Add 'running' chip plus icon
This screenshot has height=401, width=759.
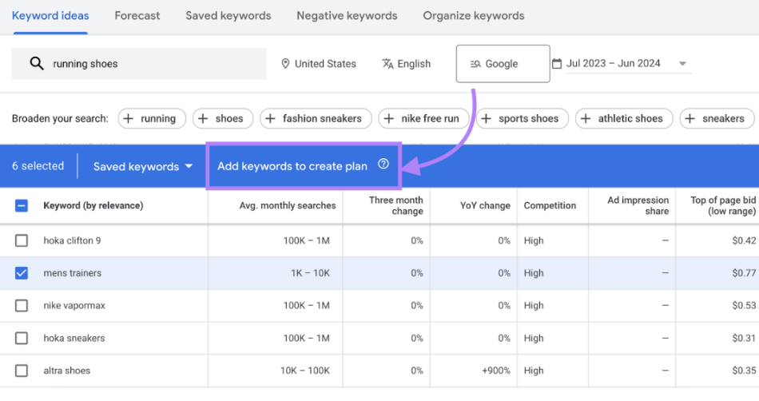129,119
